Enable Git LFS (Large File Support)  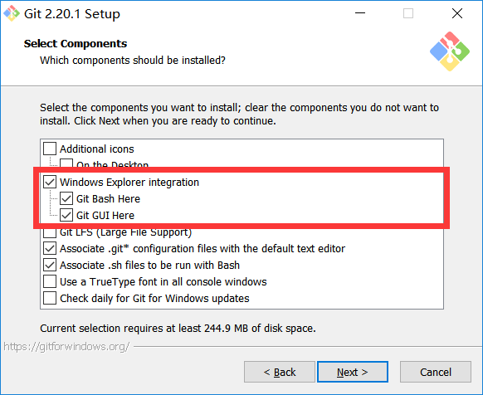(x=50, y=233)
